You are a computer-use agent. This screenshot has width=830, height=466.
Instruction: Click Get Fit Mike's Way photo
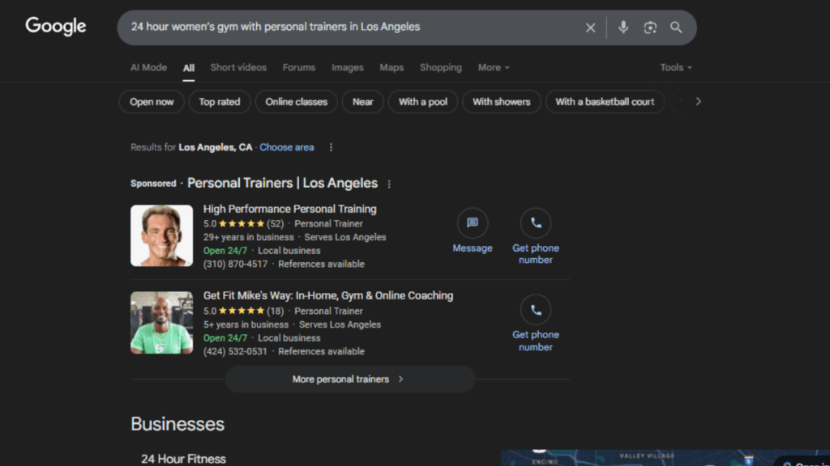tap(161, 323)
